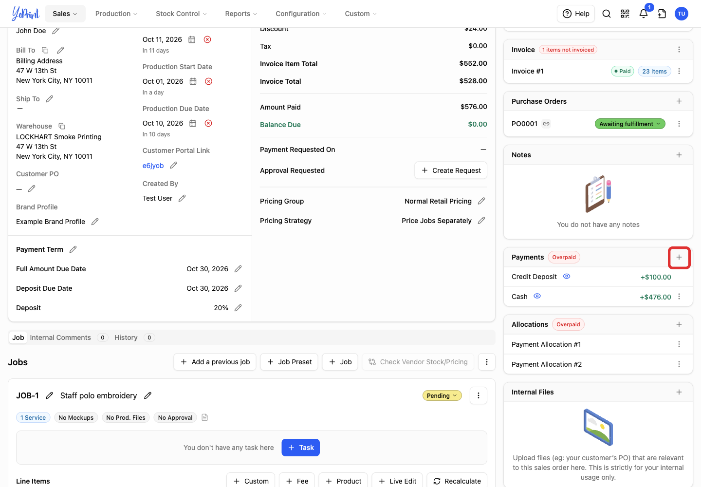The image size is (701, 487).
Task: Open PO0001 row options menu
Action: (x=679, y=124)
